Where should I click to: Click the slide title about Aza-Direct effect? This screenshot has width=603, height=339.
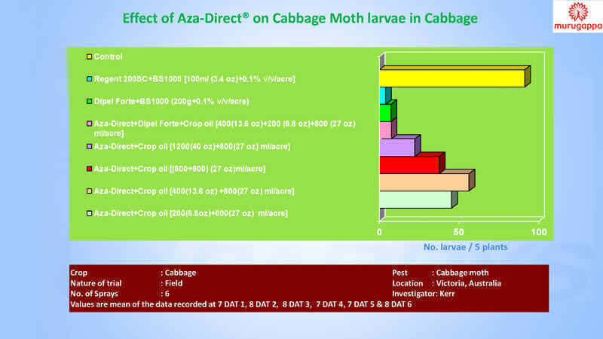(301, 17)
